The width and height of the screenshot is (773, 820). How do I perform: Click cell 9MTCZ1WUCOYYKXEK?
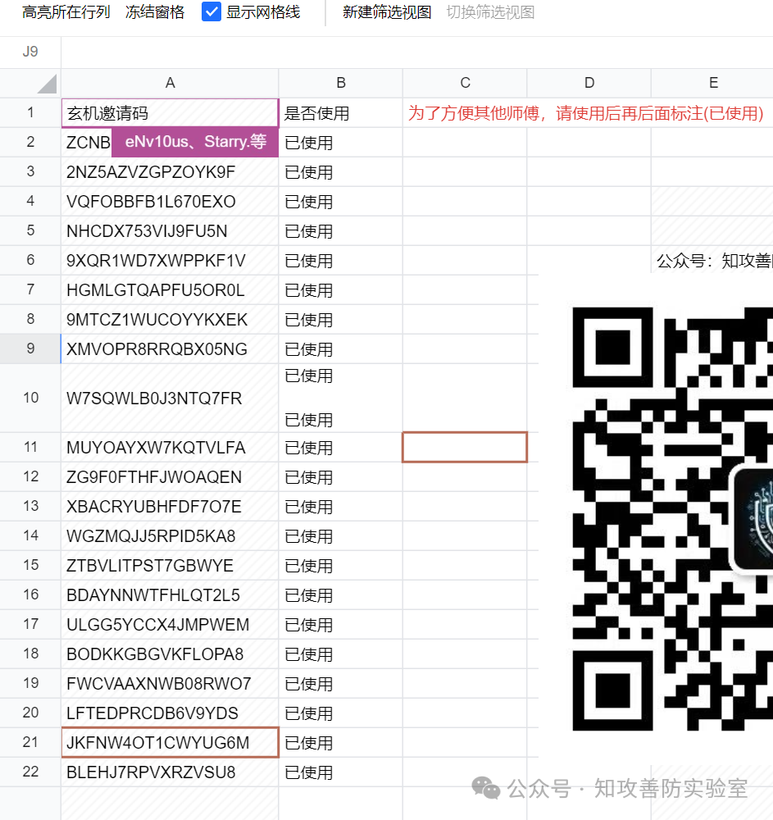pyautogui.click(x=170, y=320)
